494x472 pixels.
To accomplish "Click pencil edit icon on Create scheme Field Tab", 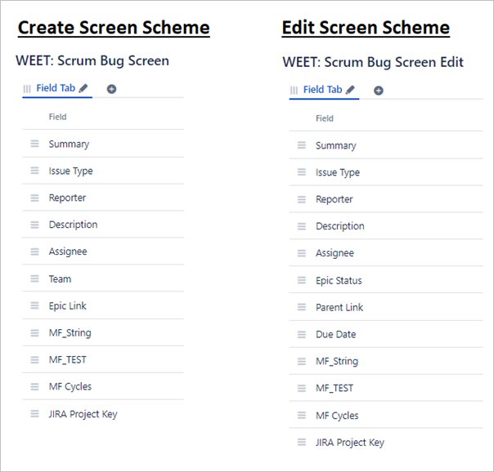I will pyautogui.click(x=83, y=88).
